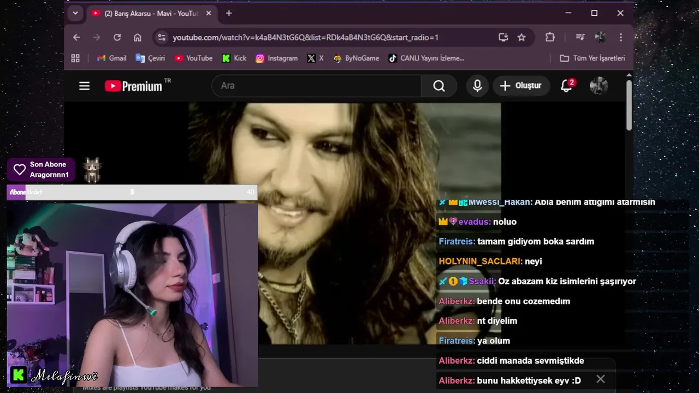Image resolution: width=699 pixels, height=393 pixels.
Task: Go back to the previous page
Action: point(76,37)
